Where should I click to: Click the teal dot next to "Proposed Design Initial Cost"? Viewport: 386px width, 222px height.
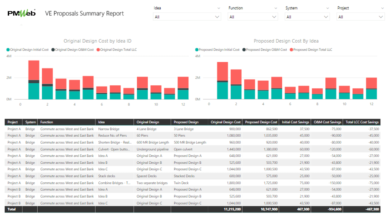(x=197, y=50)
